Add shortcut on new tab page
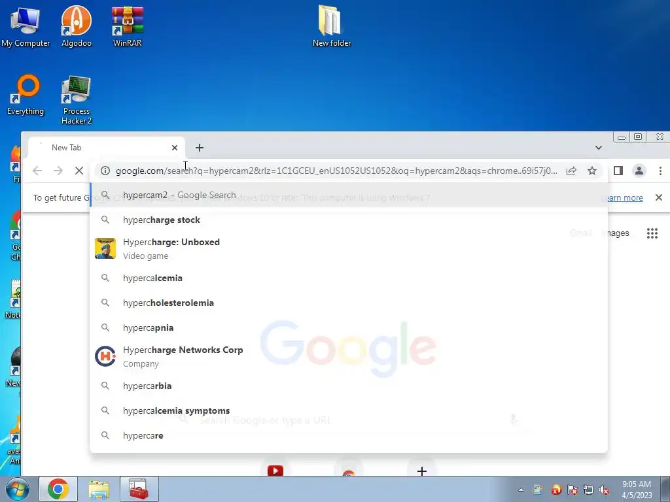 click(422, 471)
